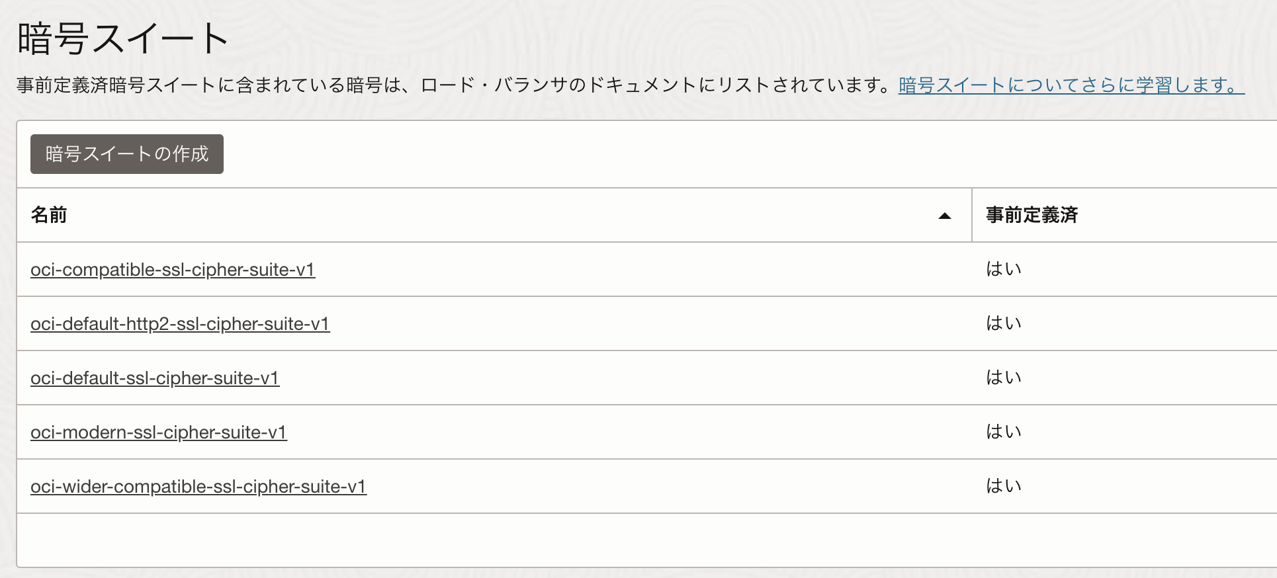This screenshot has height=578, width=1277.
Task: Open the oci-default-http2-ssl-cipher-suite-v1 cipher suite
Action: pos(180,324)
